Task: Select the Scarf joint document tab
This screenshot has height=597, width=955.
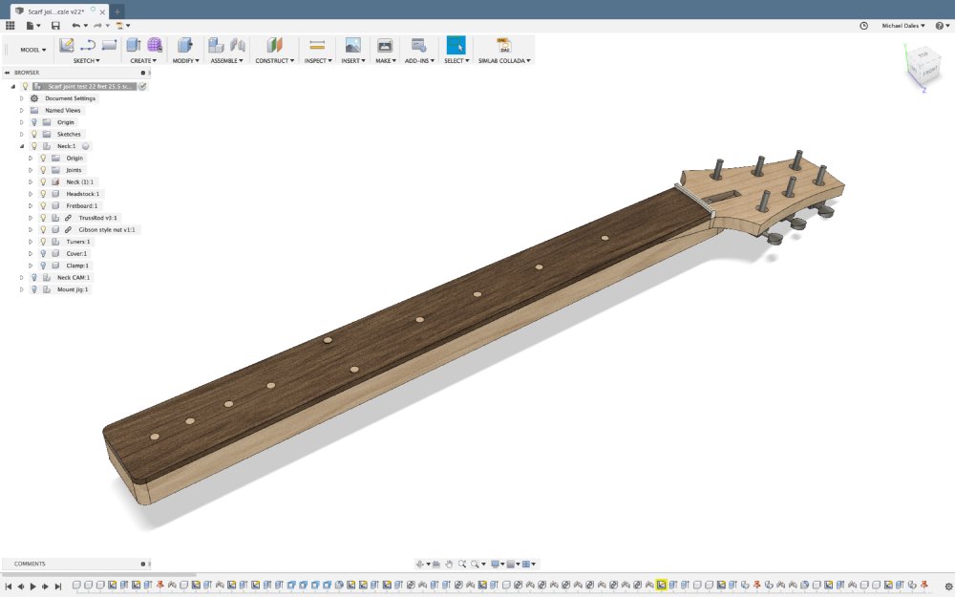Action: (x=59, y=11)
